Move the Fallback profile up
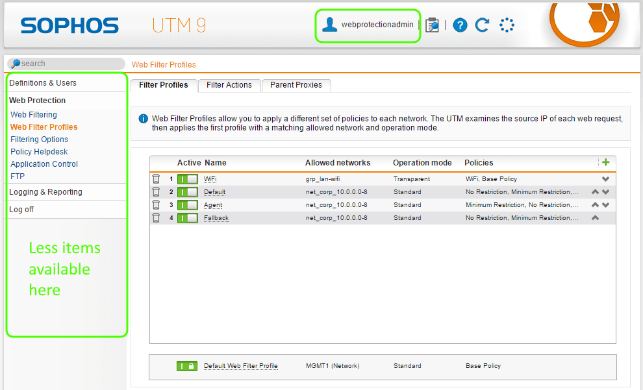The width and height of the screenshot is (643, 390). (x=595, y=217)
